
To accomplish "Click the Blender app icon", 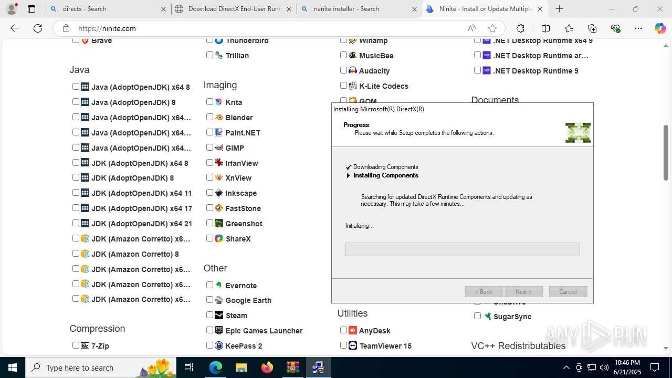I will click(x=219, y=117).
